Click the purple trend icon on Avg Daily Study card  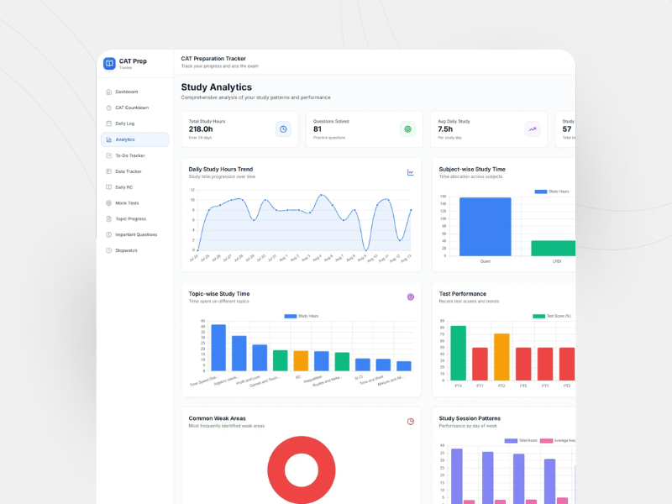pyautogui.click(x=532, y=129)
